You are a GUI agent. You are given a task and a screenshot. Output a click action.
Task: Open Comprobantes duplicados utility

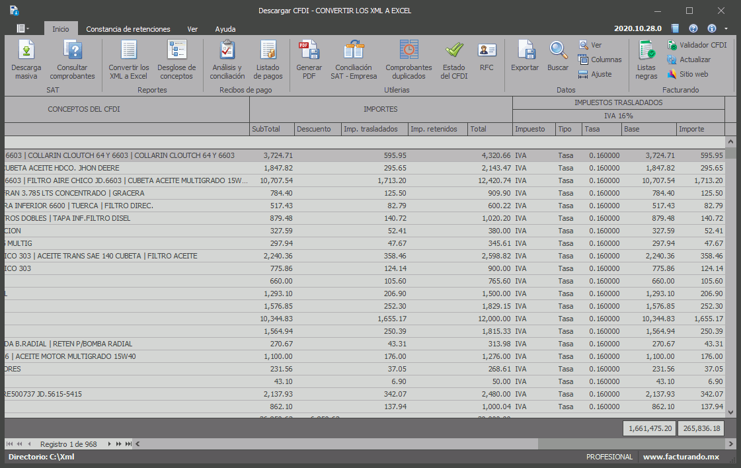[x=409, y=59]
